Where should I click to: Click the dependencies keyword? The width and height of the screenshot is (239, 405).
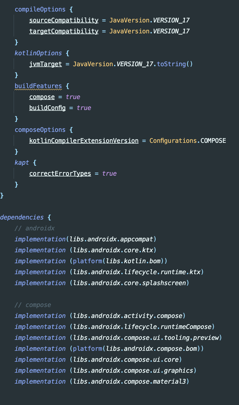22,217
